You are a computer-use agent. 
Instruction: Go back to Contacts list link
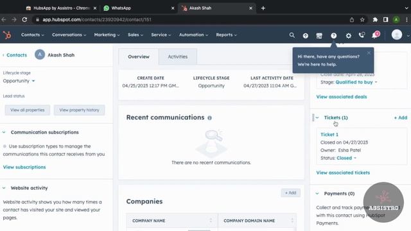(15, 55)
